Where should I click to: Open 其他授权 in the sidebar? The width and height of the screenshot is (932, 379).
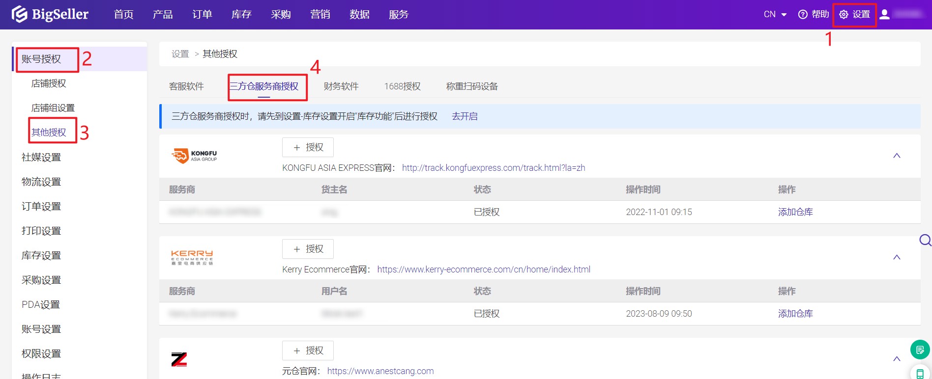[x=49, y=133]
